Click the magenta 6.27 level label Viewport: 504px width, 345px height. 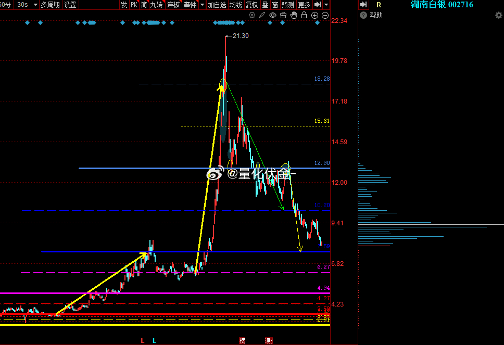[323, 267]
